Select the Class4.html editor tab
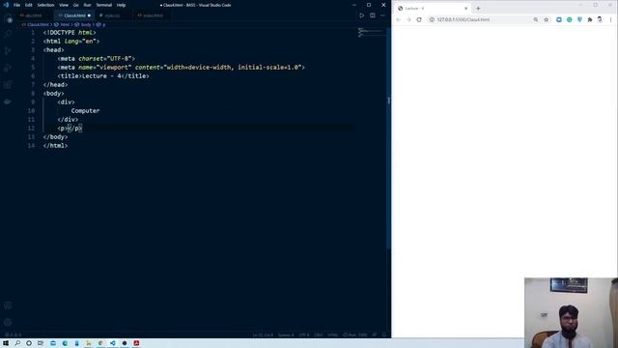The width and height of the screenshot is (618, 348). pyautogui.click(x=74, y=15)
